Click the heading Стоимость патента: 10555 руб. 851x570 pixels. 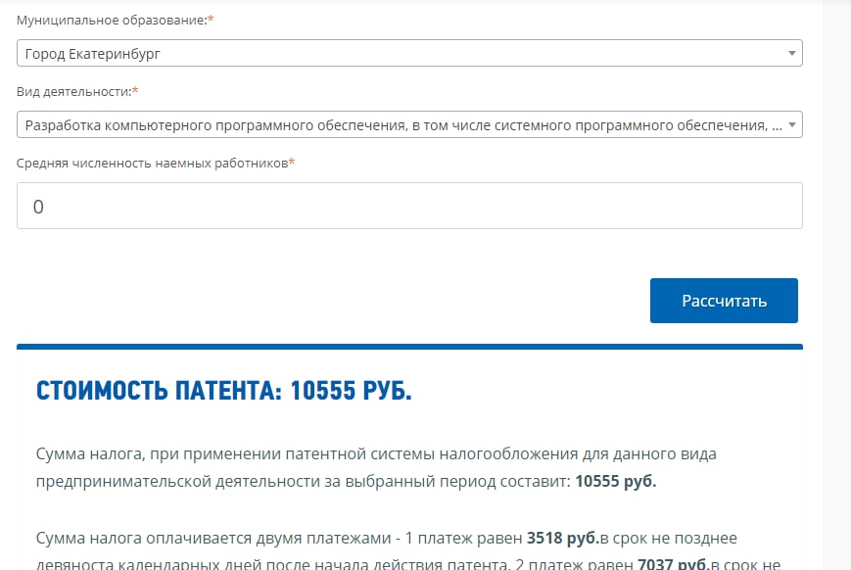[223, 391]
